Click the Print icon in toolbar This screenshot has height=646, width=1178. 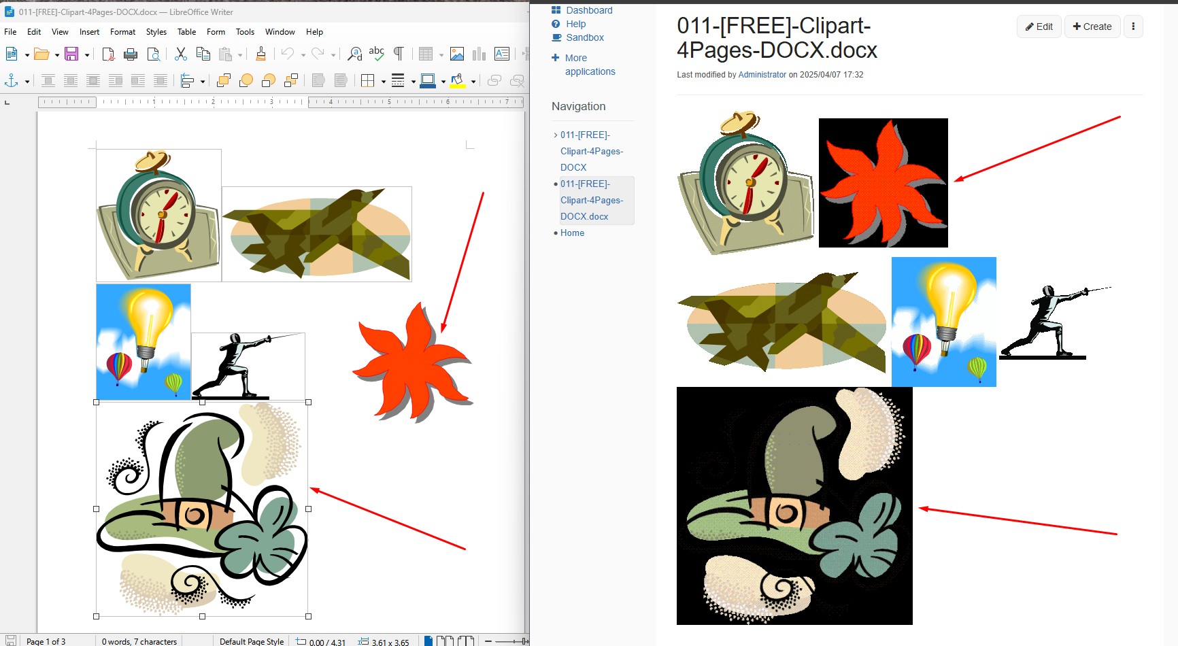click(x=131, y=54)
